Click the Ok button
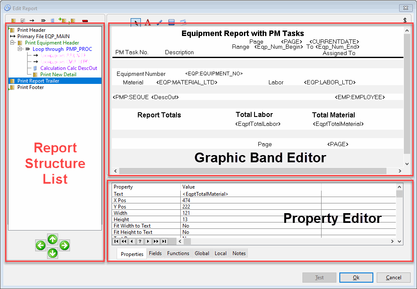Screen dimensions: 417x289 click(x=356, y=278)
